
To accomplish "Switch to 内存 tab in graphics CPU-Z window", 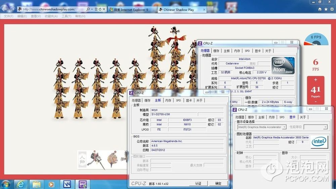I will pyautogui.click(x=272, y=117).
